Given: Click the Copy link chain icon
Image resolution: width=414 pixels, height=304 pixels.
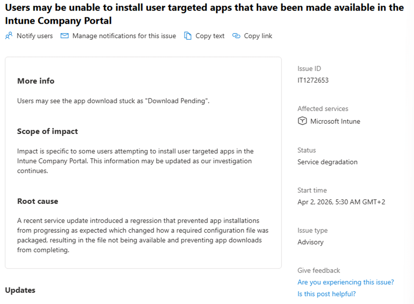Looking at the screenshot, I should 237,36.
